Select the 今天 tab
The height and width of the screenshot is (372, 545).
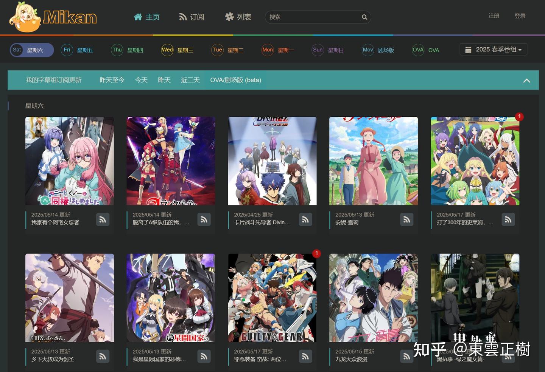pyautogui.click(x=141, y=80)
